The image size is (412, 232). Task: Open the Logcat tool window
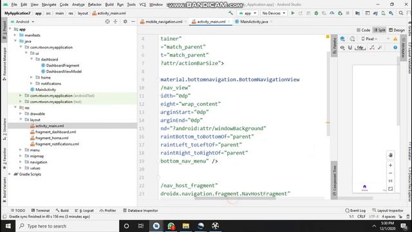84,211
